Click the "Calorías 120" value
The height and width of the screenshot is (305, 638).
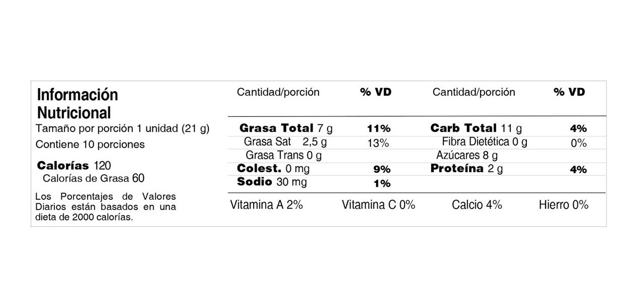pos(74,165)
